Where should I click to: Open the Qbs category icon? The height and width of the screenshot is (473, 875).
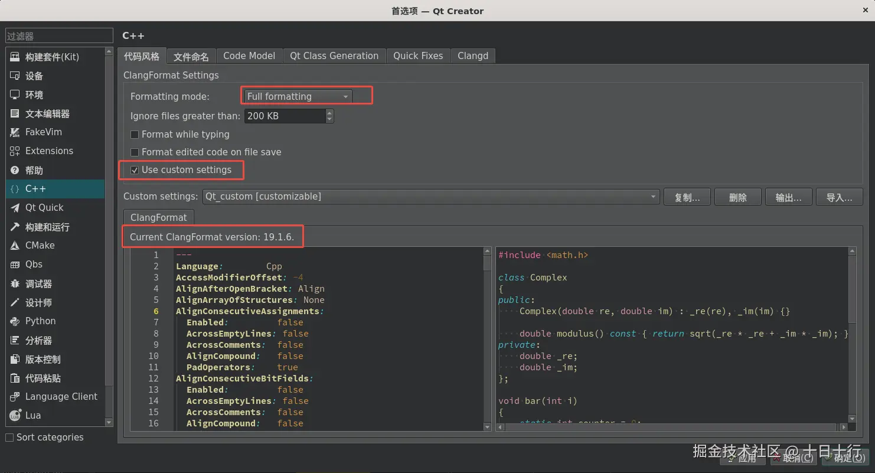click(x=15, y=265)
